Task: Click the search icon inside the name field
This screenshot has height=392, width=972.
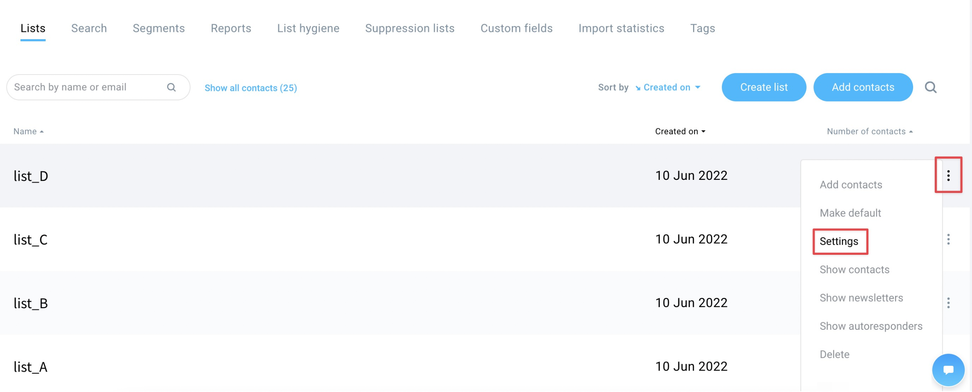Action: click(171, 87)
